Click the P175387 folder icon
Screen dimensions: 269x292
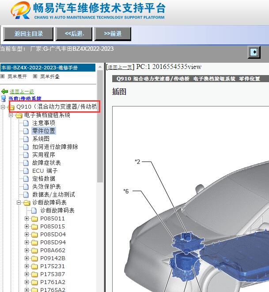(34, 274)
